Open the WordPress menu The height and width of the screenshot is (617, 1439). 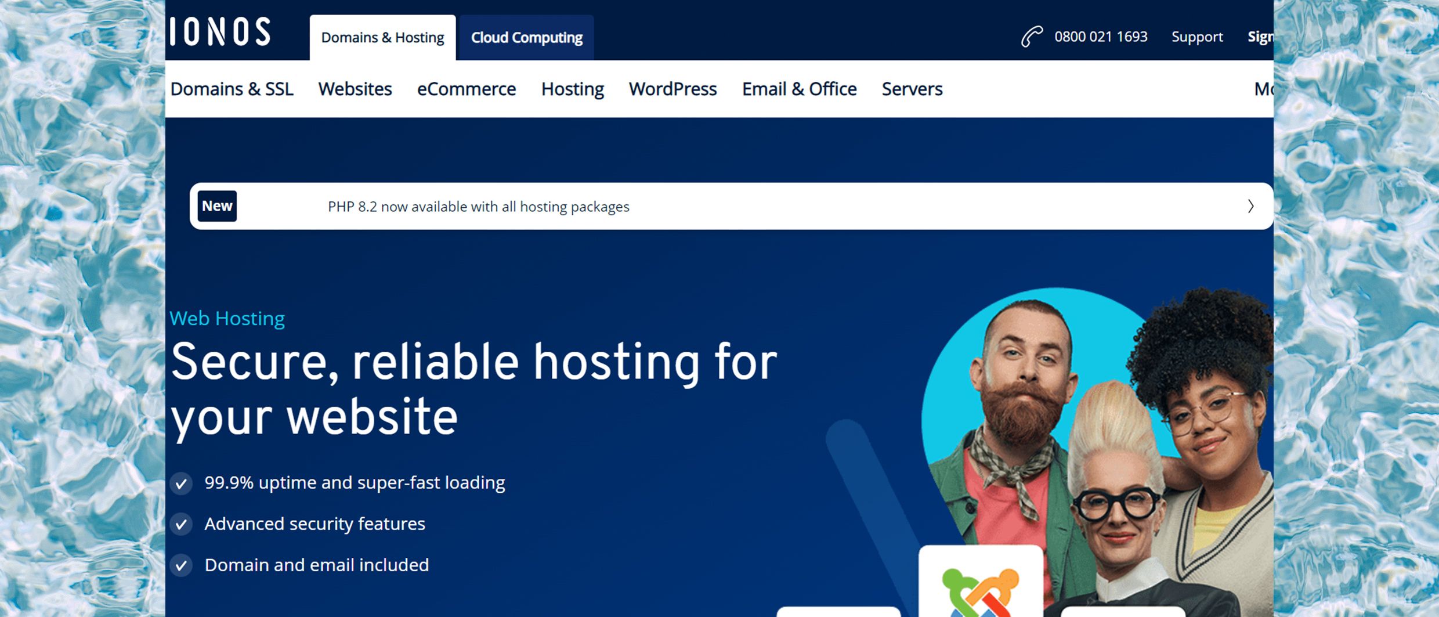pos(673,89)
